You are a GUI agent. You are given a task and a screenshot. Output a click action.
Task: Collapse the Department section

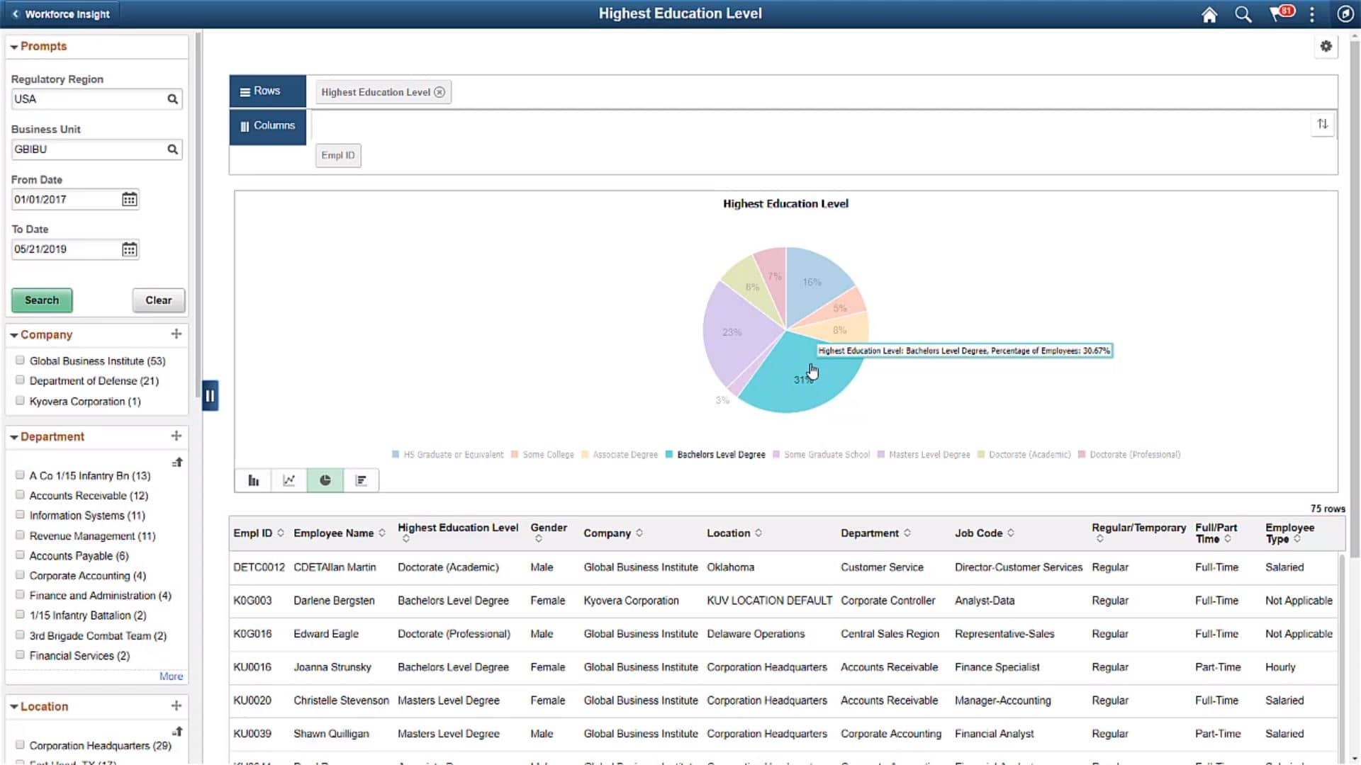pyautogui.click(x=13, y=436)
